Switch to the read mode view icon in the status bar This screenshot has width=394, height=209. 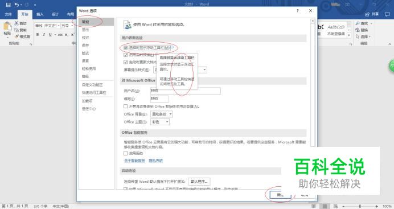click(x=314, y=206)
